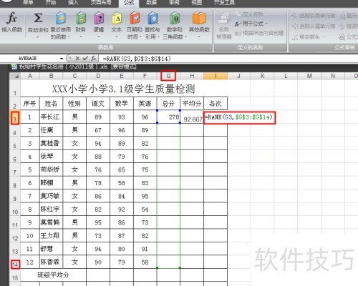358x286 pixels.
Task: Click the in-cell RANK formula being edited
Action: pyautogui.click(x=239, y=117)
